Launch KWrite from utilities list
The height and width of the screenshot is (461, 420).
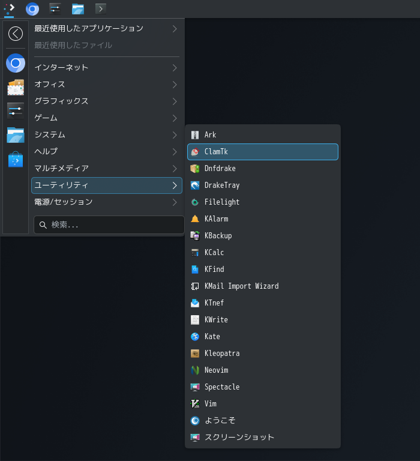click(x=263, y=320)
